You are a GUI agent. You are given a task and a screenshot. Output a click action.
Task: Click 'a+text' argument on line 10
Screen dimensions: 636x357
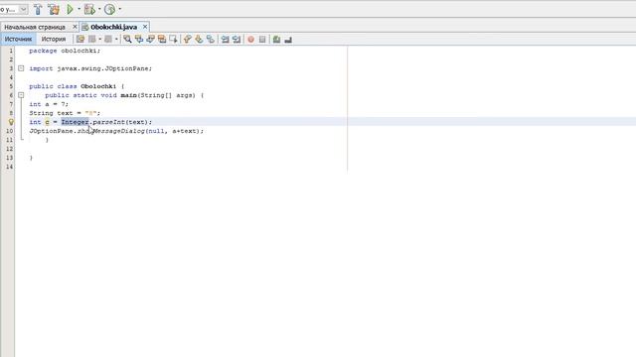185,131
